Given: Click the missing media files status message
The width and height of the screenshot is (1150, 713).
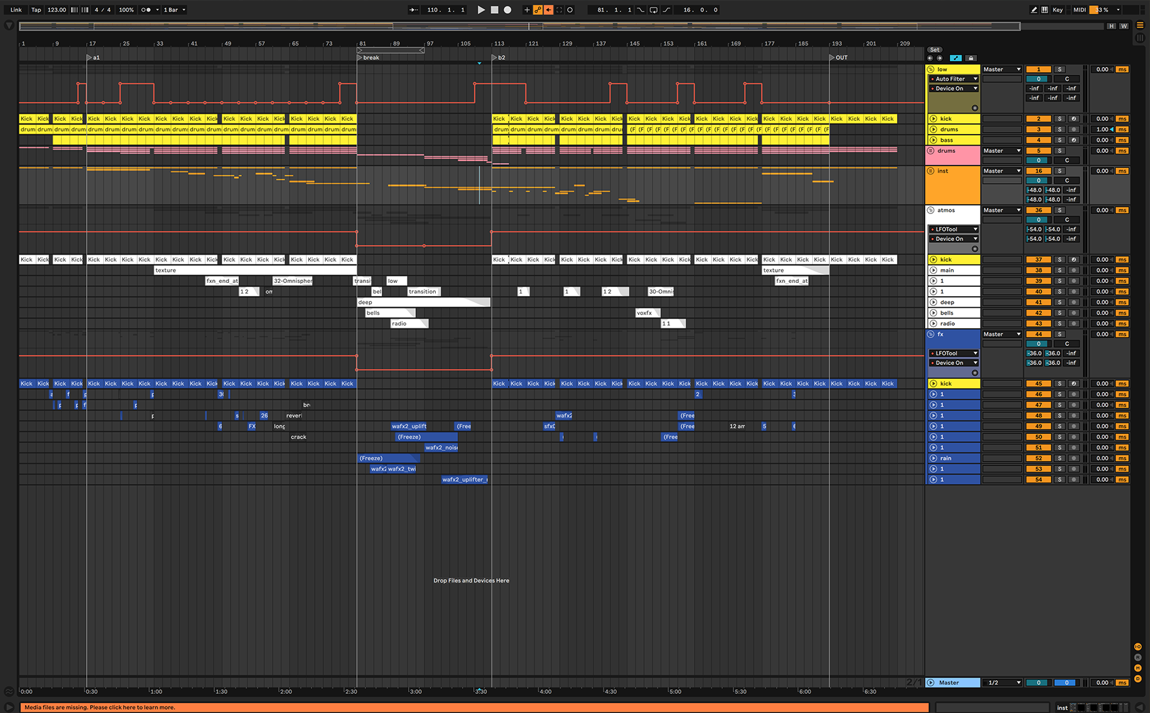Looking at the screenshot, I should (x=100, y=707).
